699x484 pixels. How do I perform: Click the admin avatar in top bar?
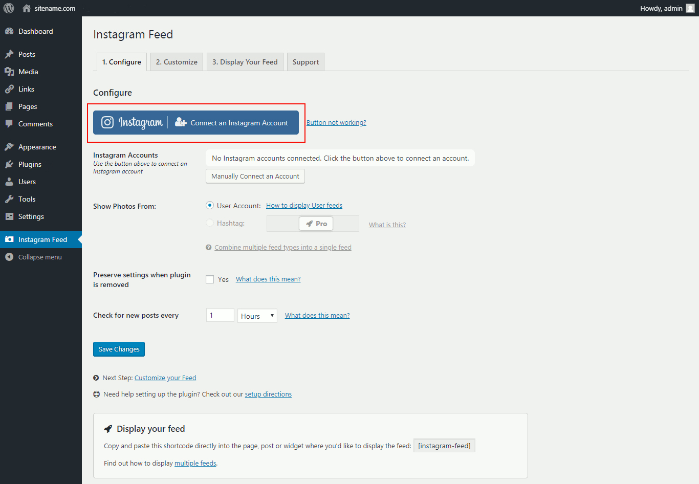coord(690,8)
